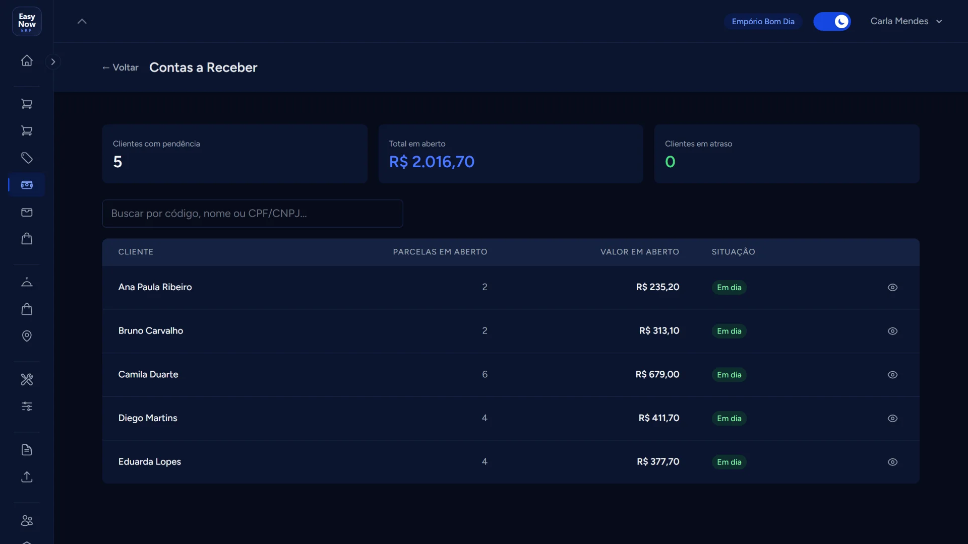
Task: Click the eye icon in Diego Martins' row
Action: (892, 419)
